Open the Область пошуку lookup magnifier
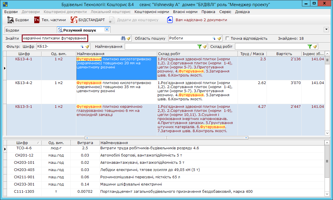The width and height of the screenshot is (333, 200). (214, 38)
